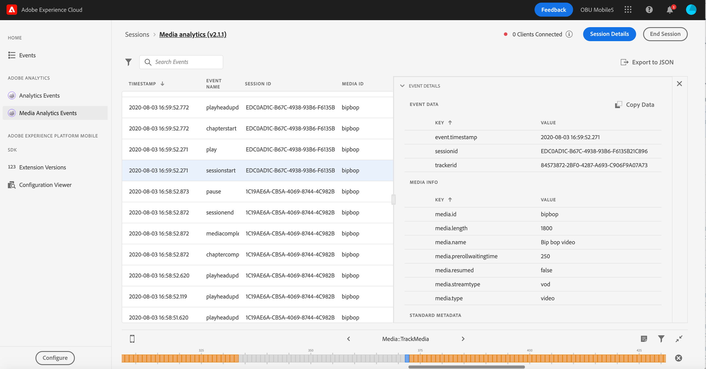This screenshot has height=369, width=706.
Task: Click the Configure button
Action: [x=55, y=358]
